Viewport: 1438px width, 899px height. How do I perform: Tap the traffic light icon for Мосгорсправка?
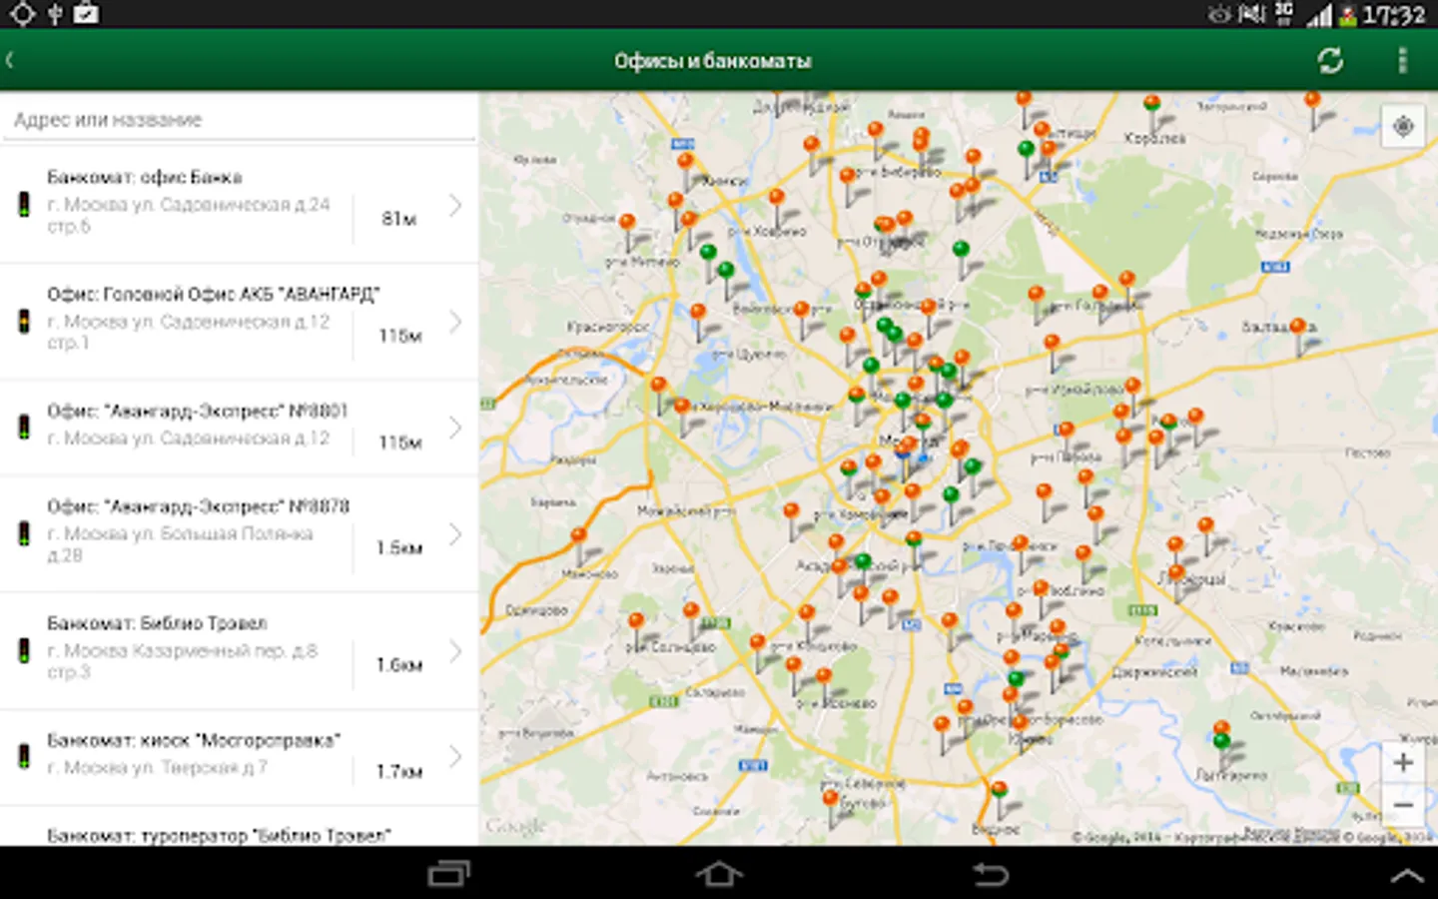[x=24, y=756]
